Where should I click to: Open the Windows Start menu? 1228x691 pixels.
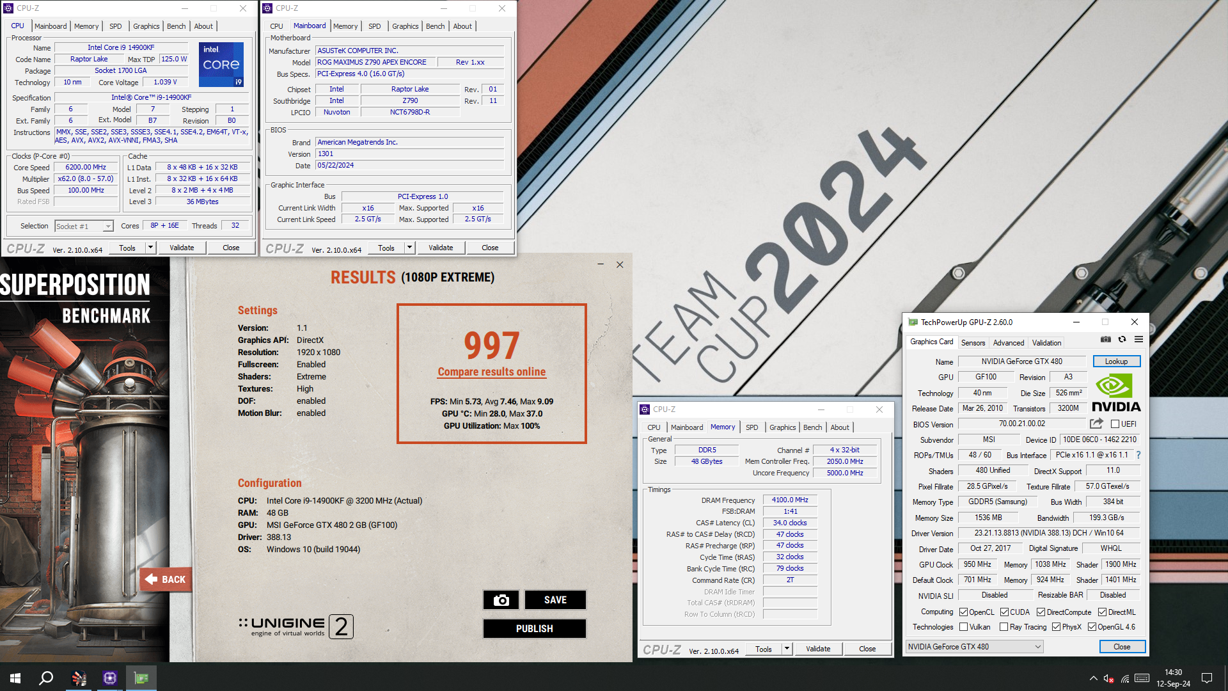[15, 678]
